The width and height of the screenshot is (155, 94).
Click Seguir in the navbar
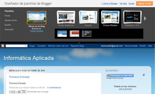(32, 46)
